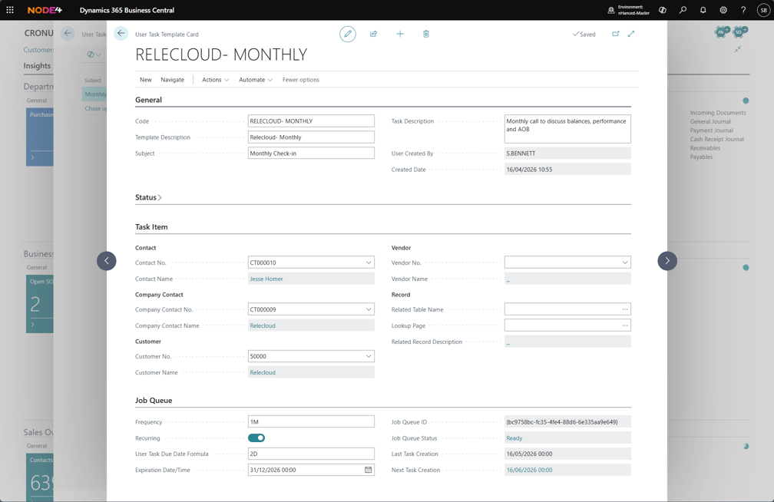Open Related Table Name lookup ellipsis
774x502 pixels.
625,309
